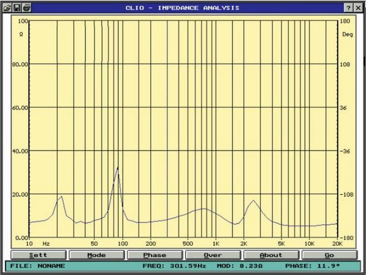Close the Impedance Analysis window
The image size is (366, 275).
(358, 8)
